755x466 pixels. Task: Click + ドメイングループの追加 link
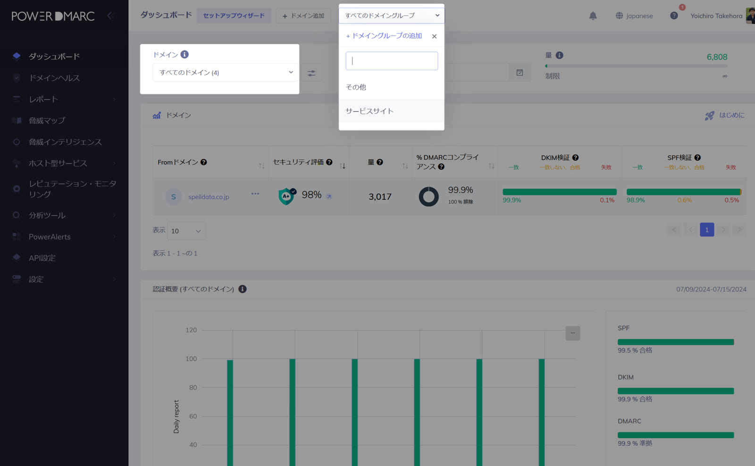[384, 36]
